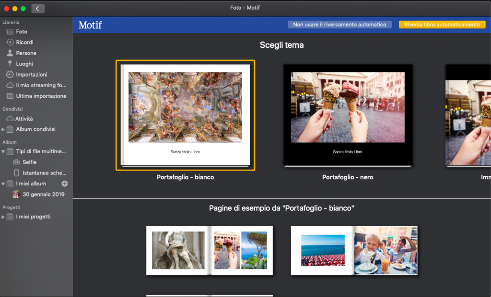Click the Istantanee schermo phone icon
The image size is (491, 297).
pyautogui.click(x=17, y=173)
